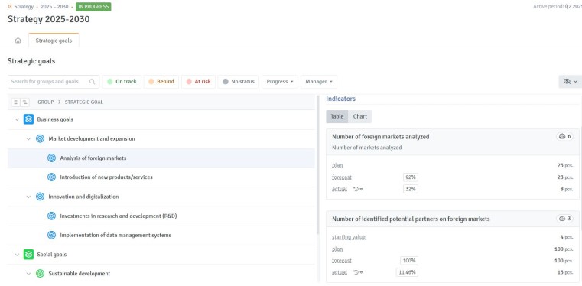This screenshot has height=286, width=582.
Task: Toggle the On track status filter
Action: (x=122, y=82)
